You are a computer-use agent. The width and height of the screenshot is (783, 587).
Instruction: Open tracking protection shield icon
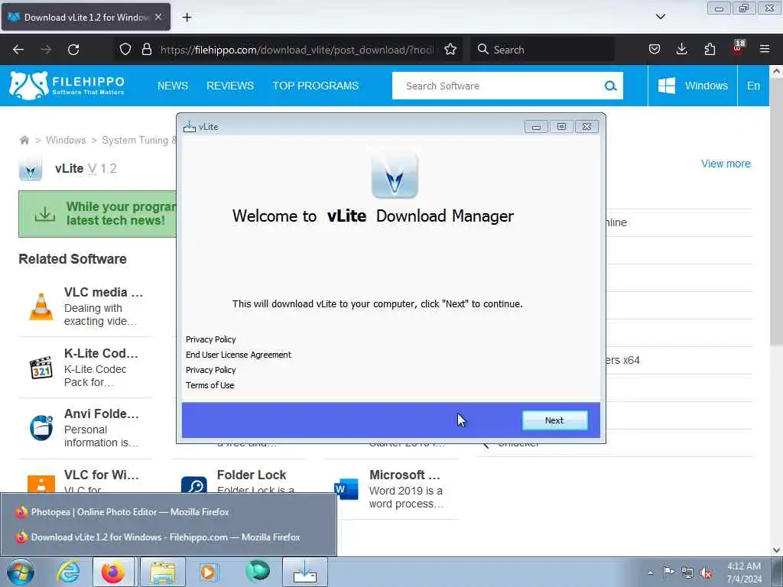click(x=125, y=49)
